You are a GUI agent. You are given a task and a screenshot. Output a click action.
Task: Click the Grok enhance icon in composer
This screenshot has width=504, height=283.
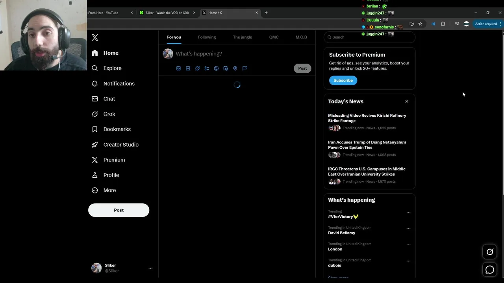pyautogui.click(x=197, y=68)
